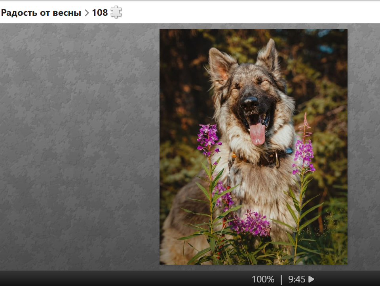Click the 9:45 elapsed timer
Viewport: 380px width, 286px height.
coord(297,279)
